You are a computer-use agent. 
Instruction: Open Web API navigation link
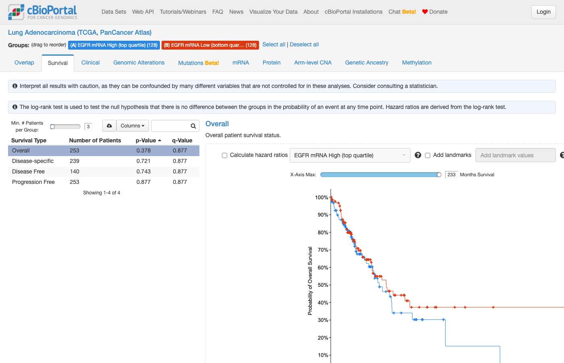click(x=143, y=12)
